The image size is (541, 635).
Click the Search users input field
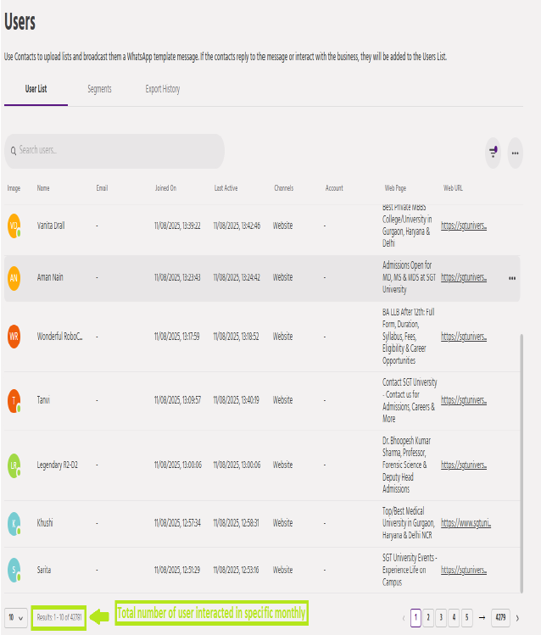click(114, 151)
